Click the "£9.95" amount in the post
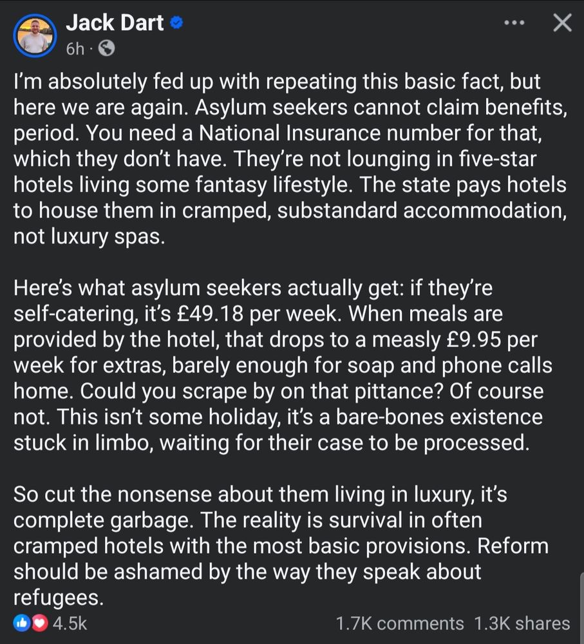Screen dimensions: 584x644 pos(473,339)
